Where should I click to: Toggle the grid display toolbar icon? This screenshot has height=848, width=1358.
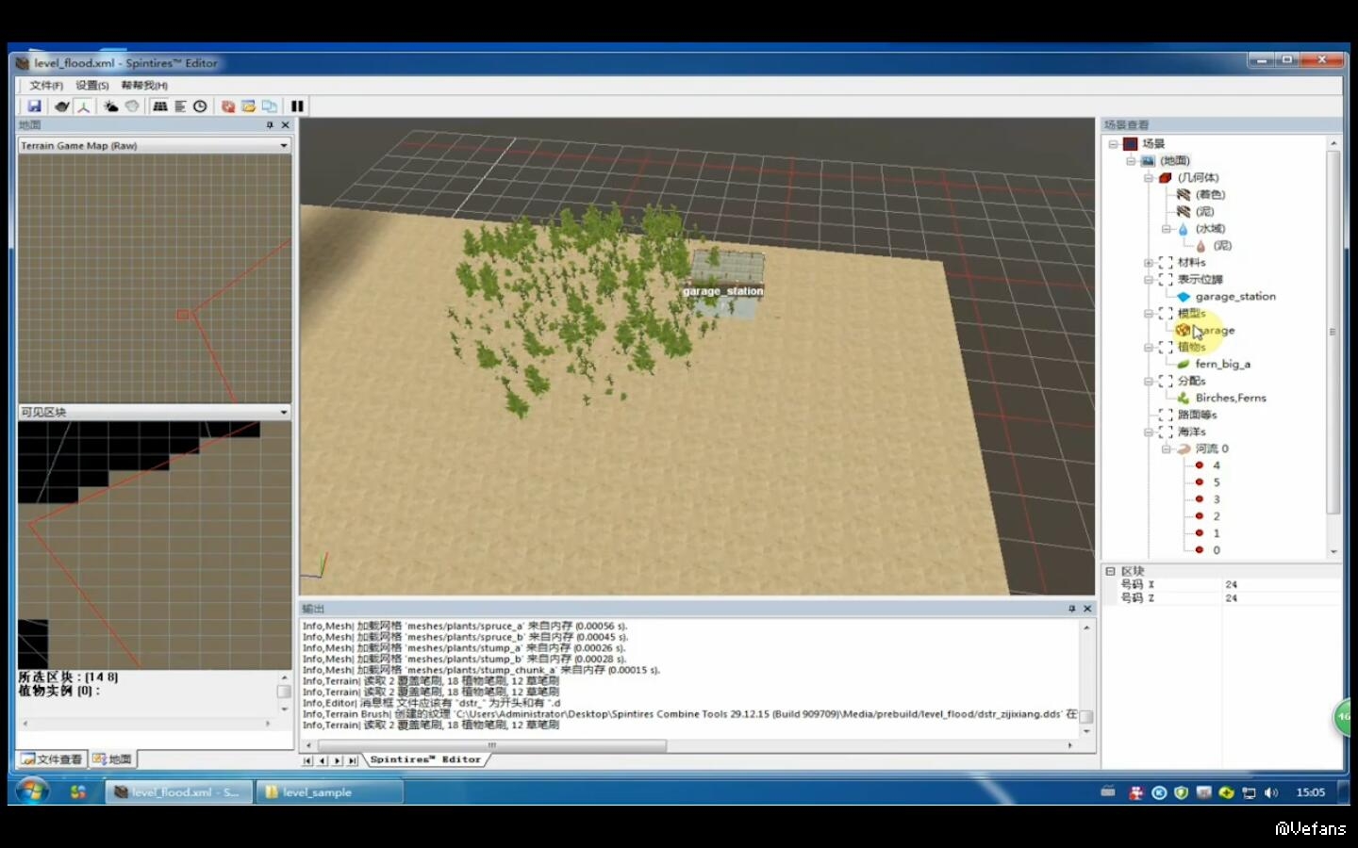point(160,106)
